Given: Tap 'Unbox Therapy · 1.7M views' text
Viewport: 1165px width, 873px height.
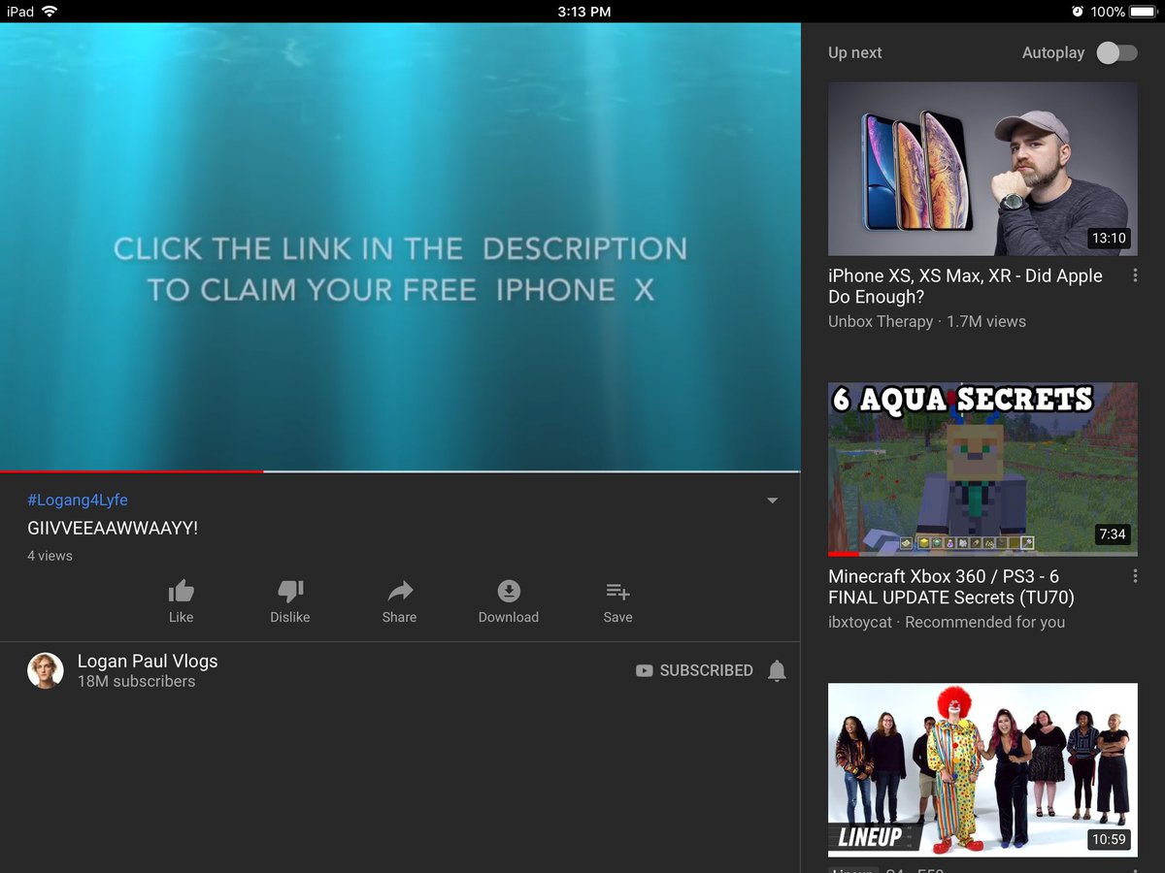Looking at the screenshot, I should (927, 321).
